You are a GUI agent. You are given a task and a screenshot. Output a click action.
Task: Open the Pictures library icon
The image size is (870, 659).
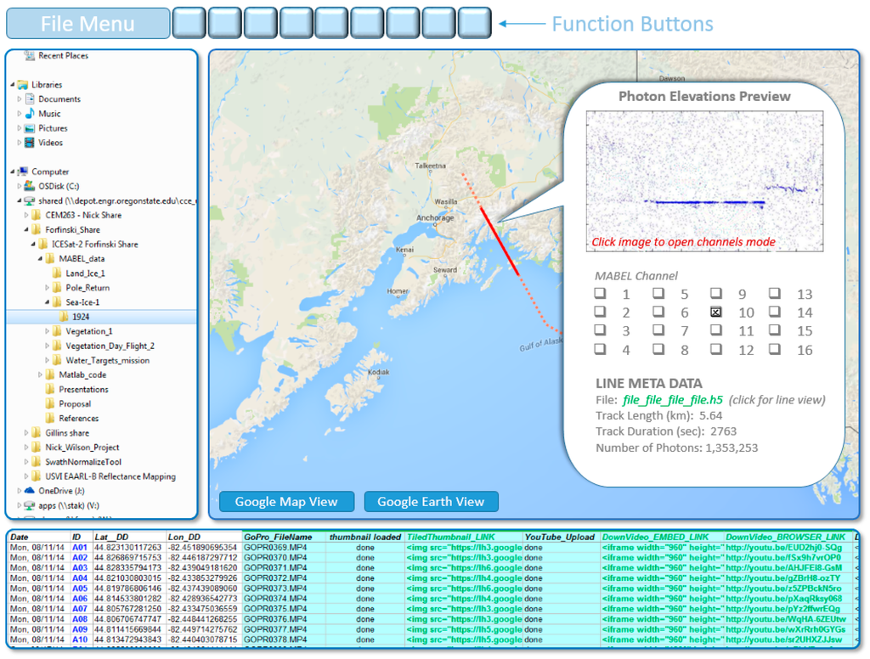coord(31,128)
